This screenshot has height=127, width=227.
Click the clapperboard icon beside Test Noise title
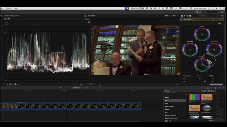pos(85,16)
